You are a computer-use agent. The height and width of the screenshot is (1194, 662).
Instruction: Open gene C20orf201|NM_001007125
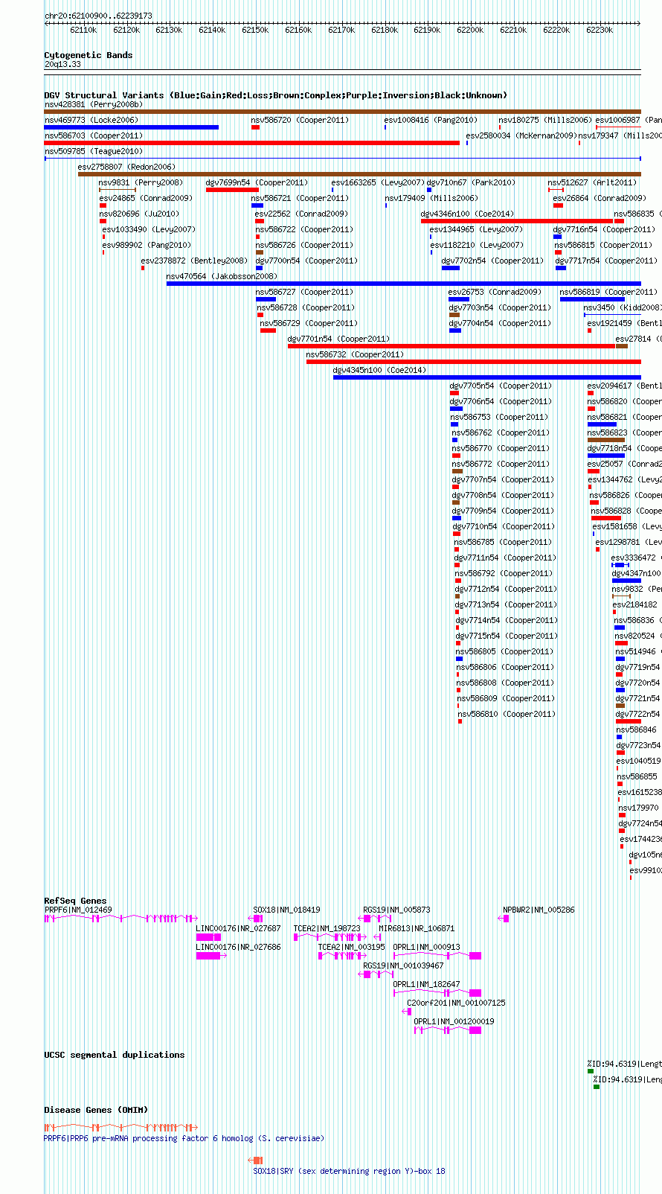(456, 1003)
